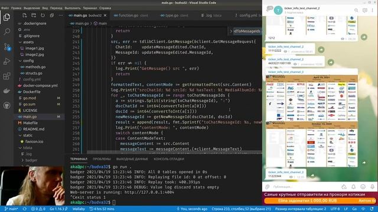Open the docker-compose.yml file
This screenshot has width=378, height=212.
pos(40,85)
